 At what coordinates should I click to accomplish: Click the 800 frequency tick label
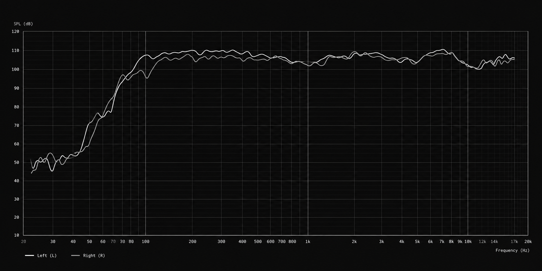[292, 242]
